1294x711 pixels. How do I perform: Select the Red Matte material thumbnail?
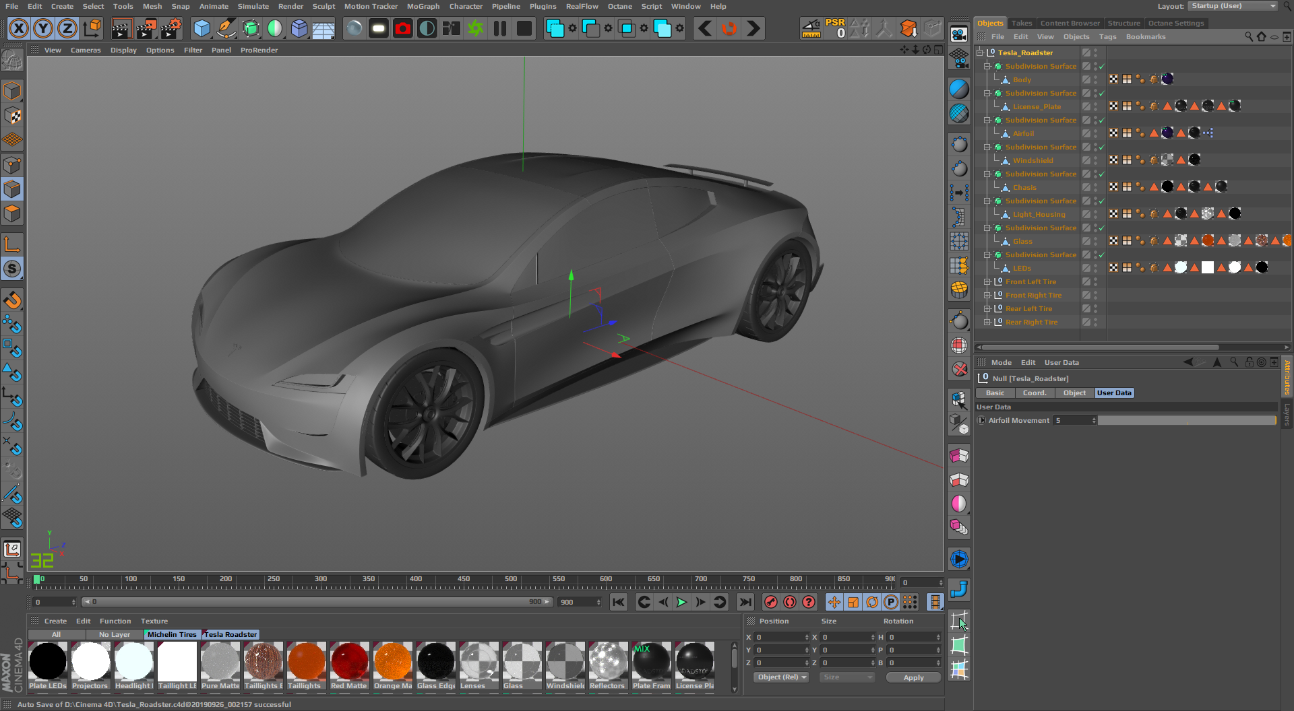tap(349, 663)
